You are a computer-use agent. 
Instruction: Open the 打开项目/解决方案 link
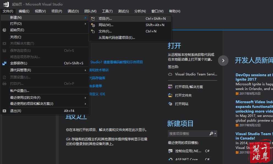189,87
